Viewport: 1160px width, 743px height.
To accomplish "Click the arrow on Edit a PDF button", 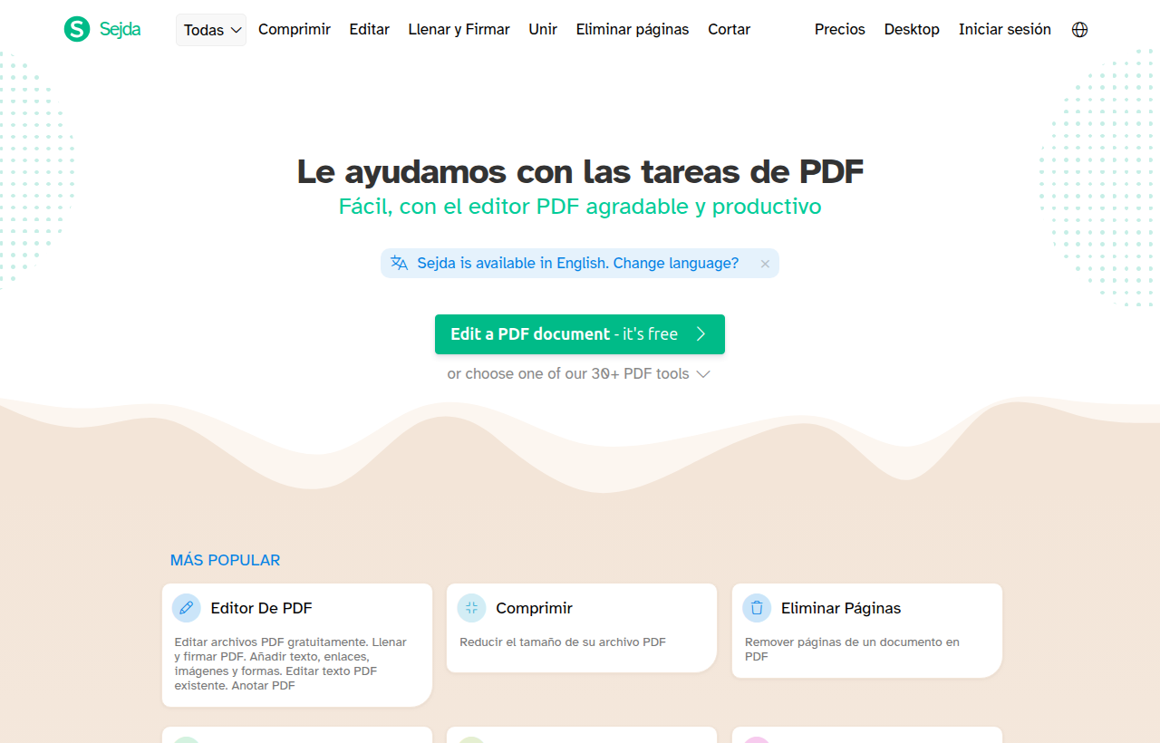I will pos(701,334).
